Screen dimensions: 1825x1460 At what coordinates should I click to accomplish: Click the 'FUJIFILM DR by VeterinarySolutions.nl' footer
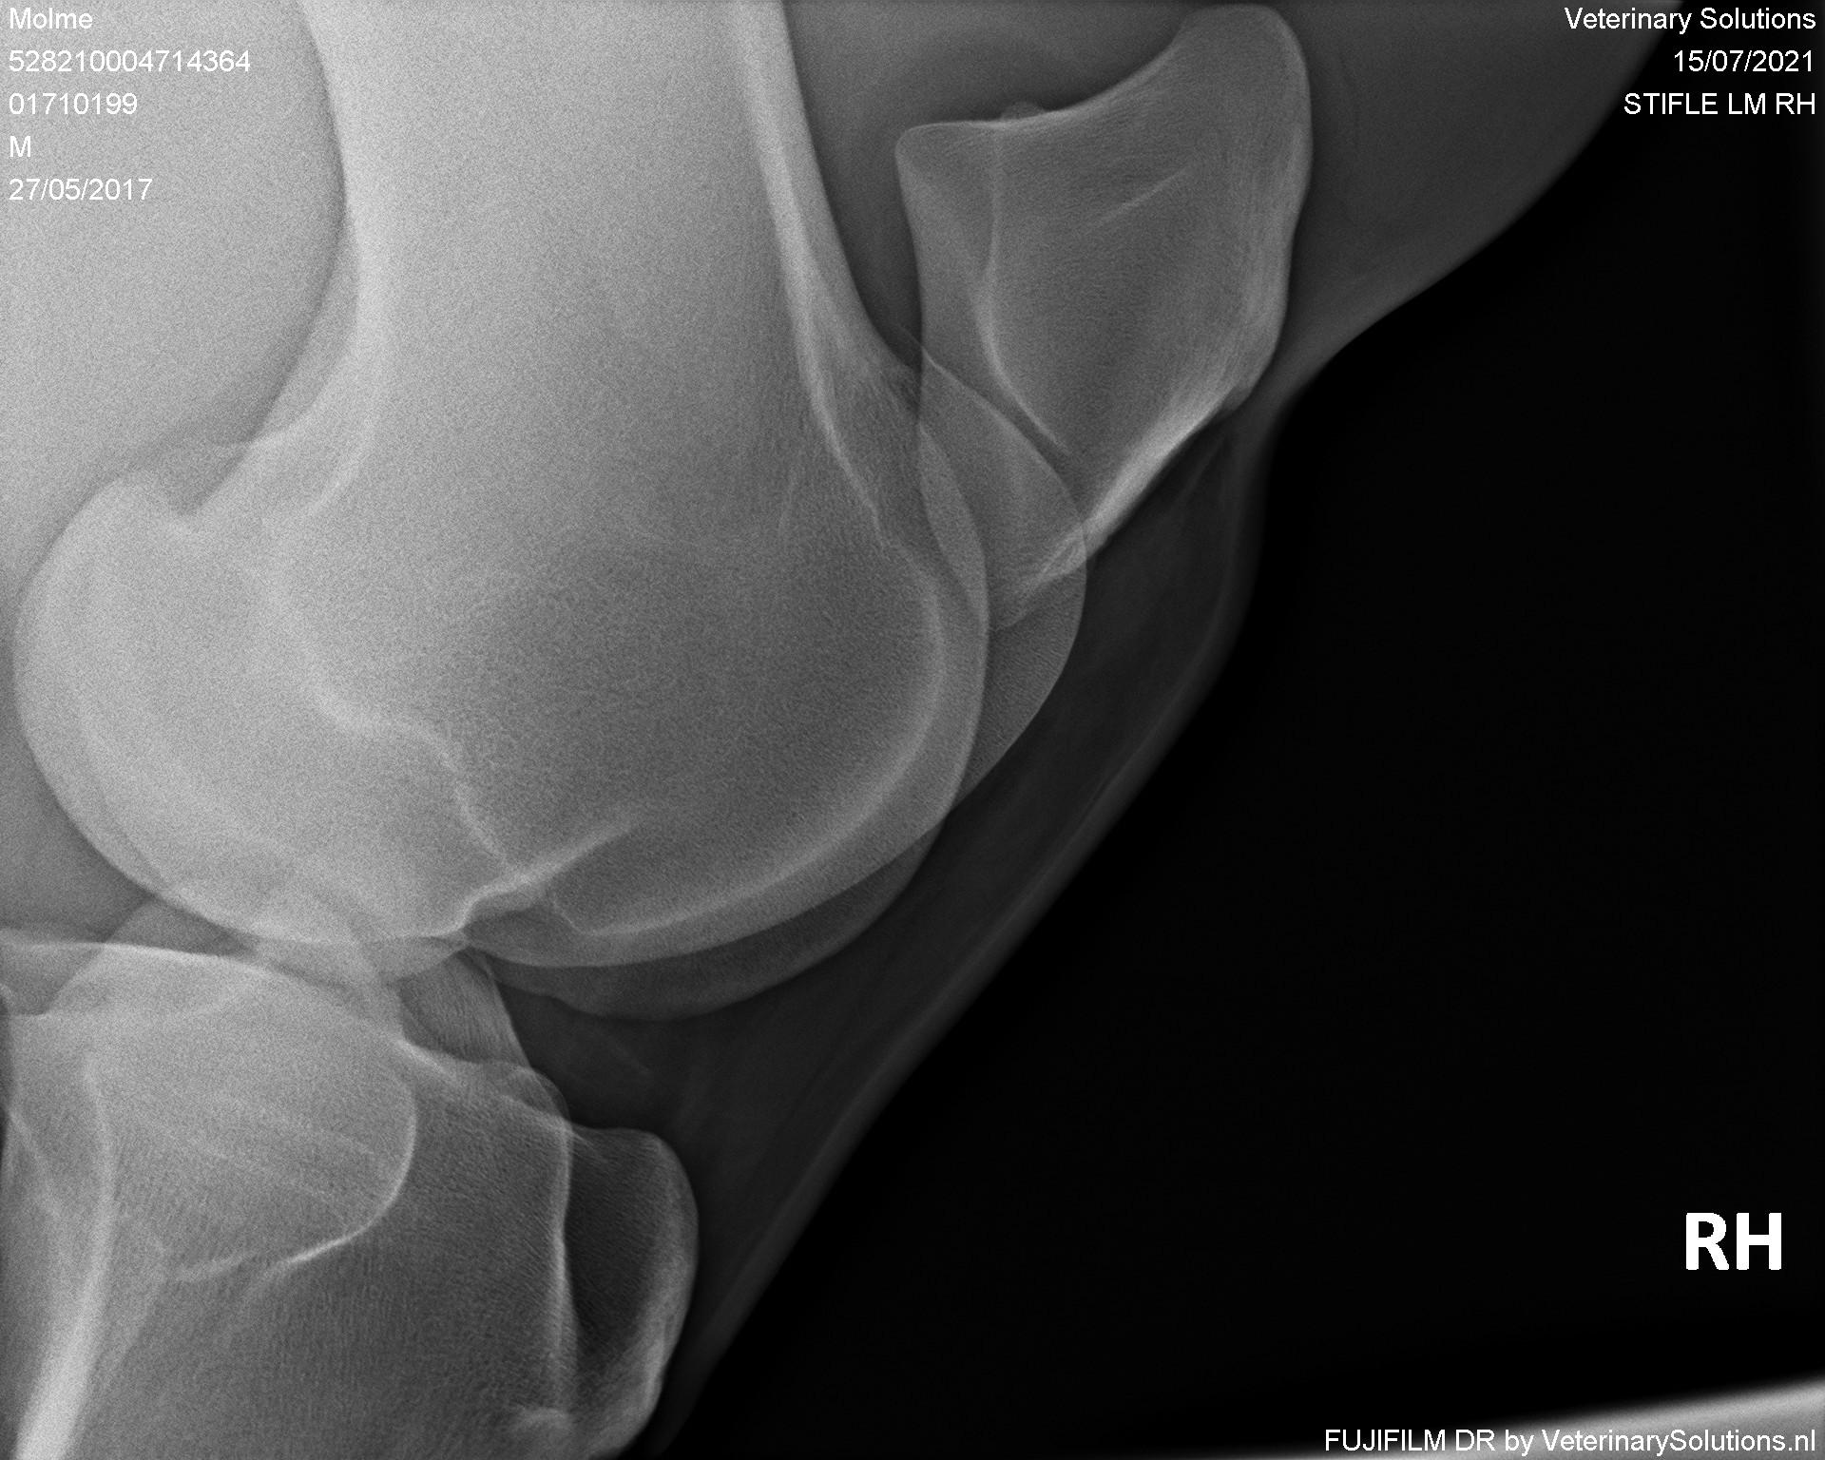click(1570, 1441)
